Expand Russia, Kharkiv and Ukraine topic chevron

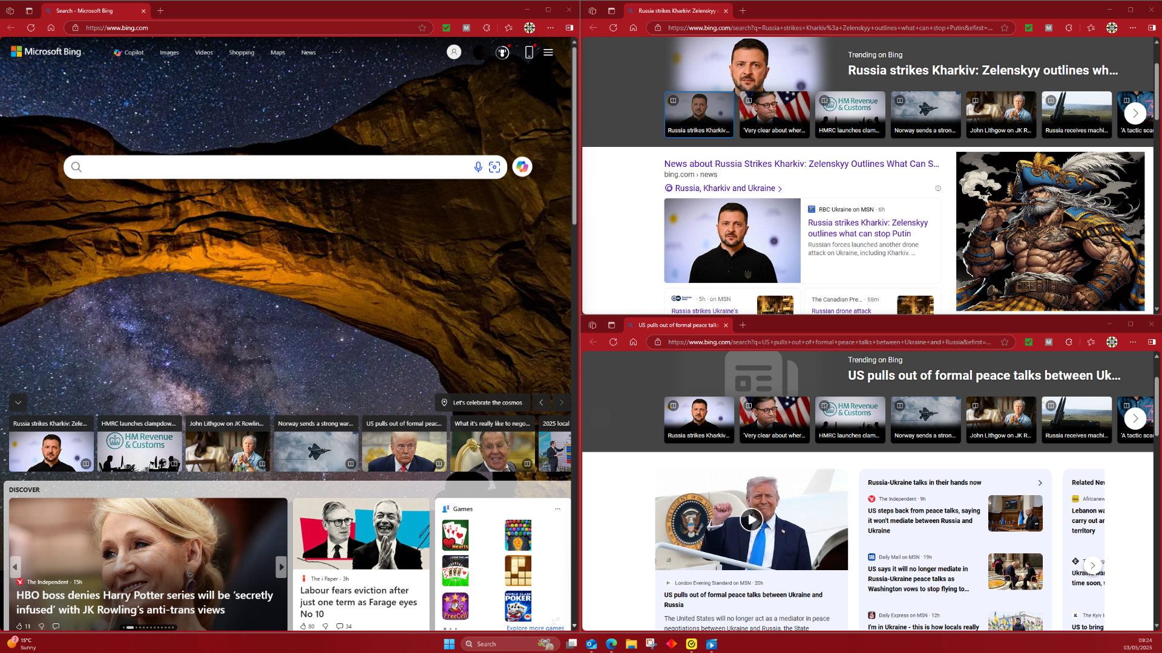(780, 189)
